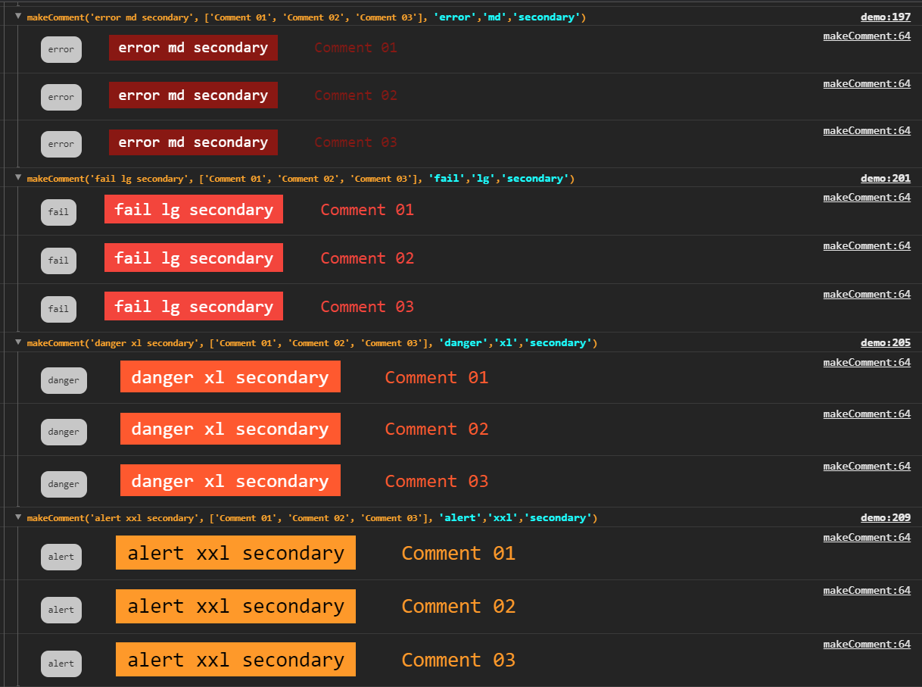The width and height of the screenshot is (922, 687).
Task: Open the demo:205 source link
Action: tap(886, 342)
